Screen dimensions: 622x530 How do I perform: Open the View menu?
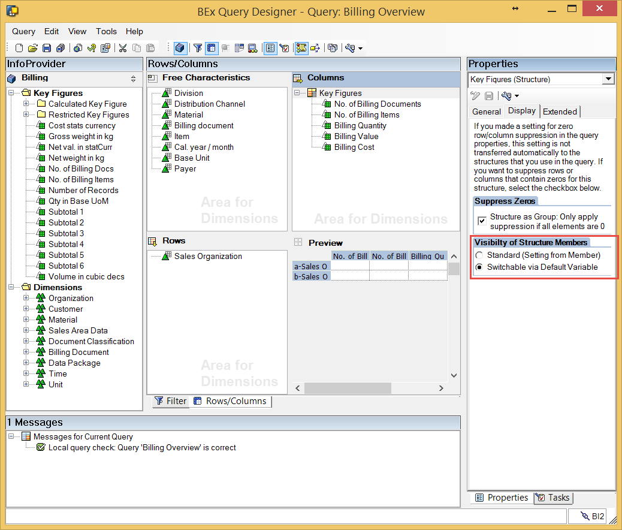point(77,31)
